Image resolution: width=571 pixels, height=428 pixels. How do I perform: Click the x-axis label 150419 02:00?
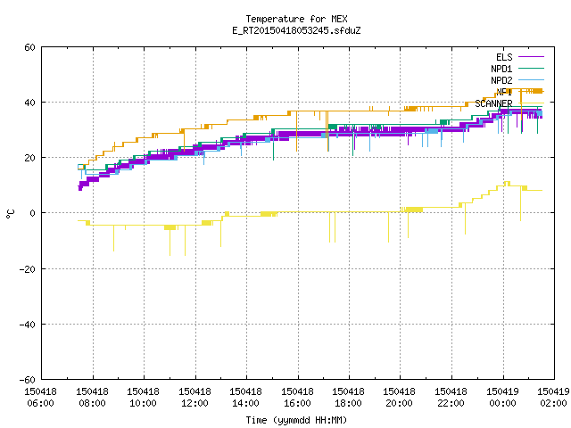pyautogui.click(x=553, y=398)
